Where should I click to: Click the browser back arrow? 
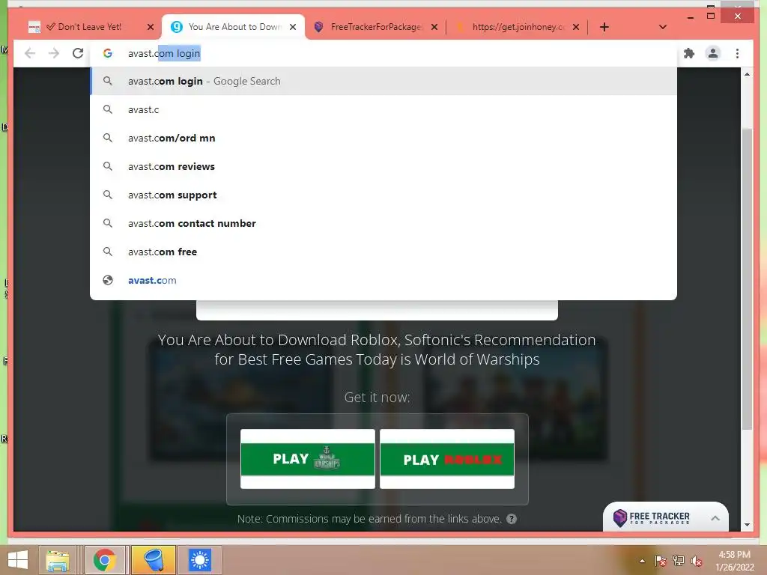[x=30, y=53]
